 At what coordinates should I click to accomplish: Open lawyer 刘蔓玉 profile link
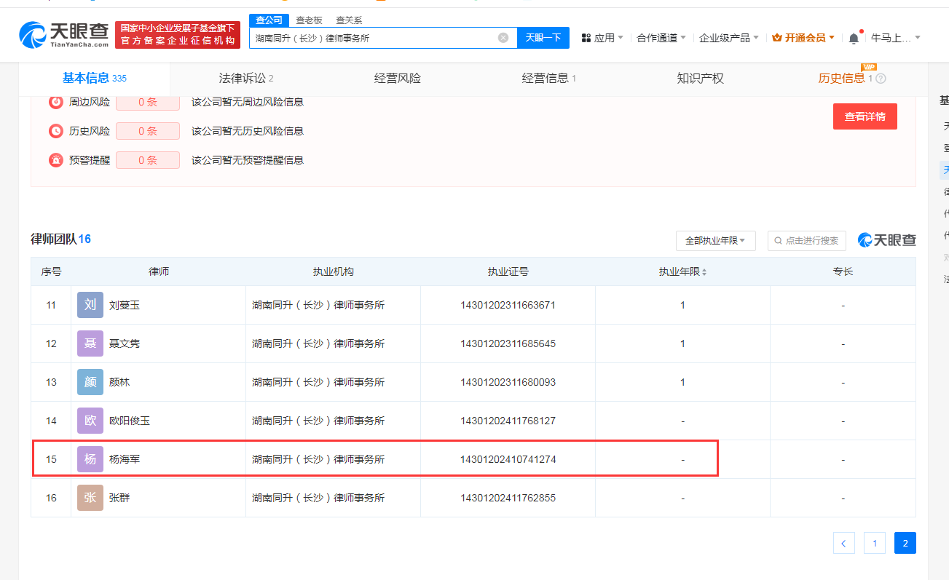[x=125, y=305]
